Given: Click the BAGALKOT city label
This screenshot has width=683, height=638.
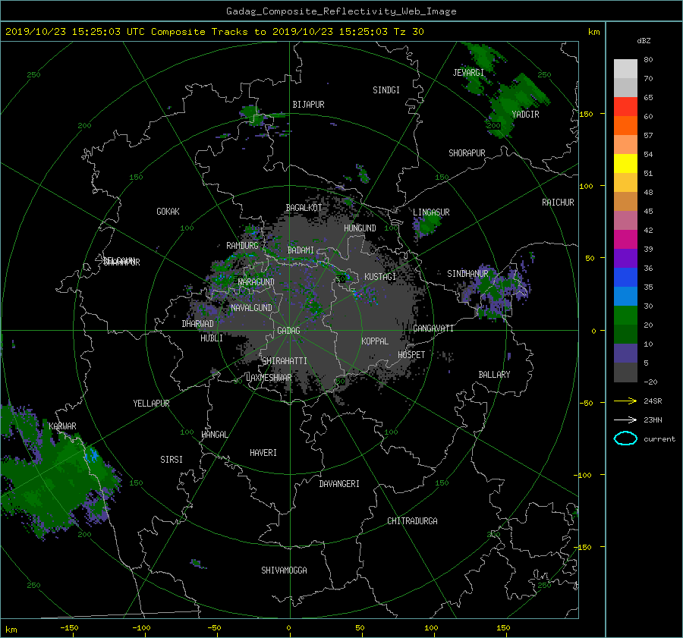Looking at the screenshot, I should (304, 208).
